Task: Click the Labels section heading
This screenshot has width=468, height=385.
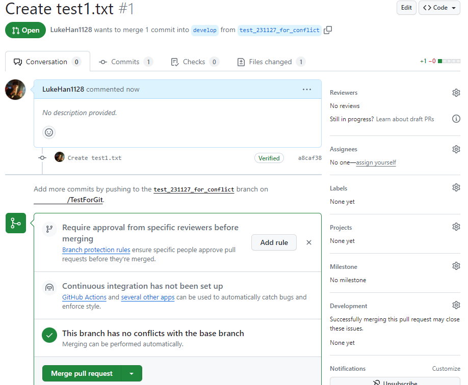Action: pyautogui.click(x=339, y=188)
